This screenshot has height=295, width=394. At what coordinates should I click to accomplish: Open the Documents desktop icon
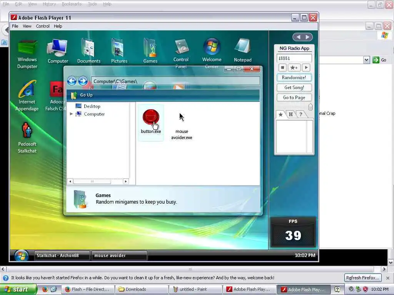pyautogui.click(x=89, y=51)
